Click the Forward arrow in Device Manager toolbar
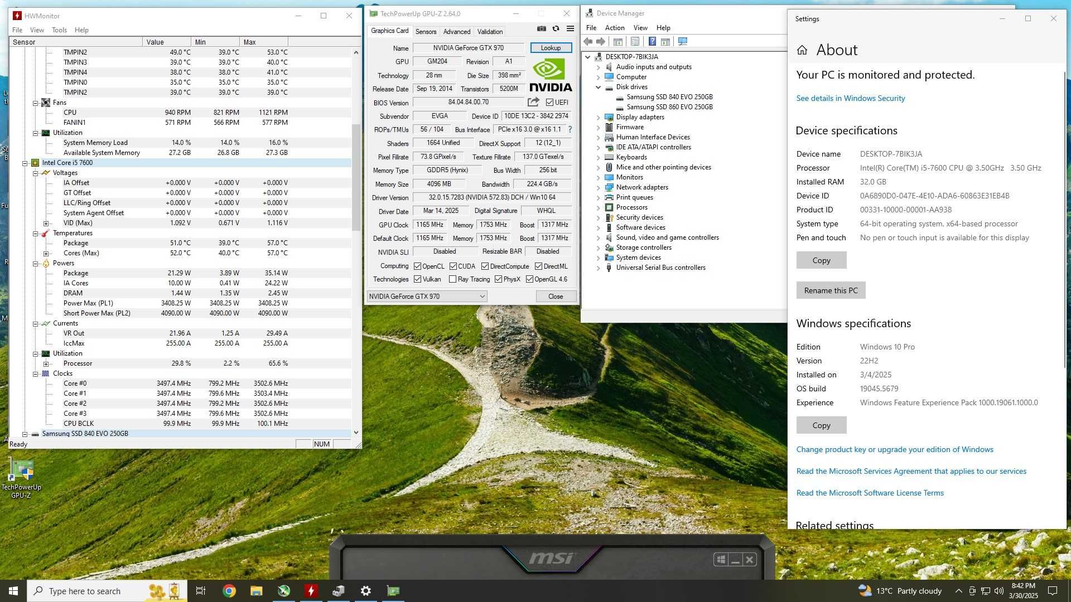The height and width of the screenshot is (602, 1071). click(601, 42)
